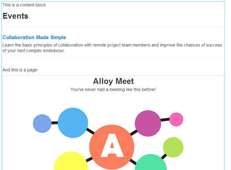The width and height of the screenshot is (231, 170).
Task: Click the large sky blue circle
Action: (x=73, y=123)
